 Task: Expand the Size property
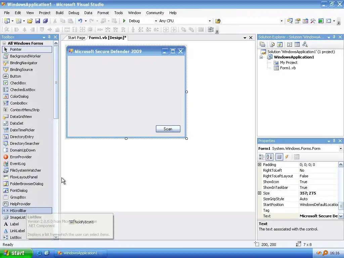[x=260, y=193]
